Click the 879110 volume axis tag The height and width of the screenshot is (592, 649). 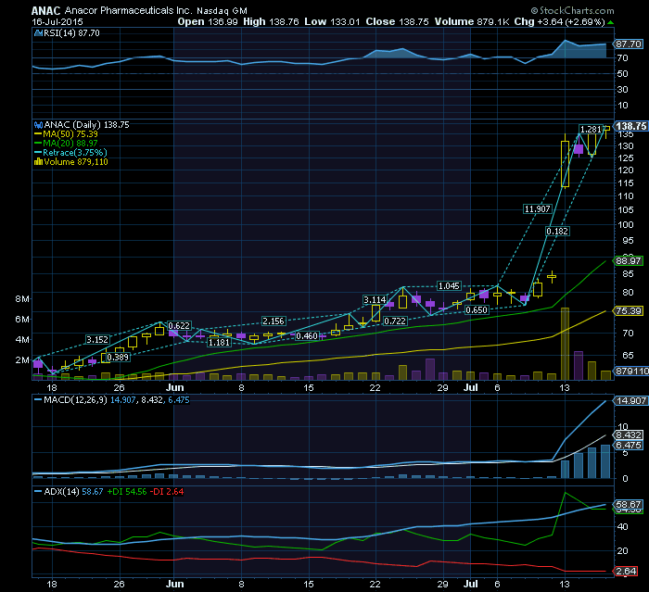pyautogui.click(x=631, y=372)
